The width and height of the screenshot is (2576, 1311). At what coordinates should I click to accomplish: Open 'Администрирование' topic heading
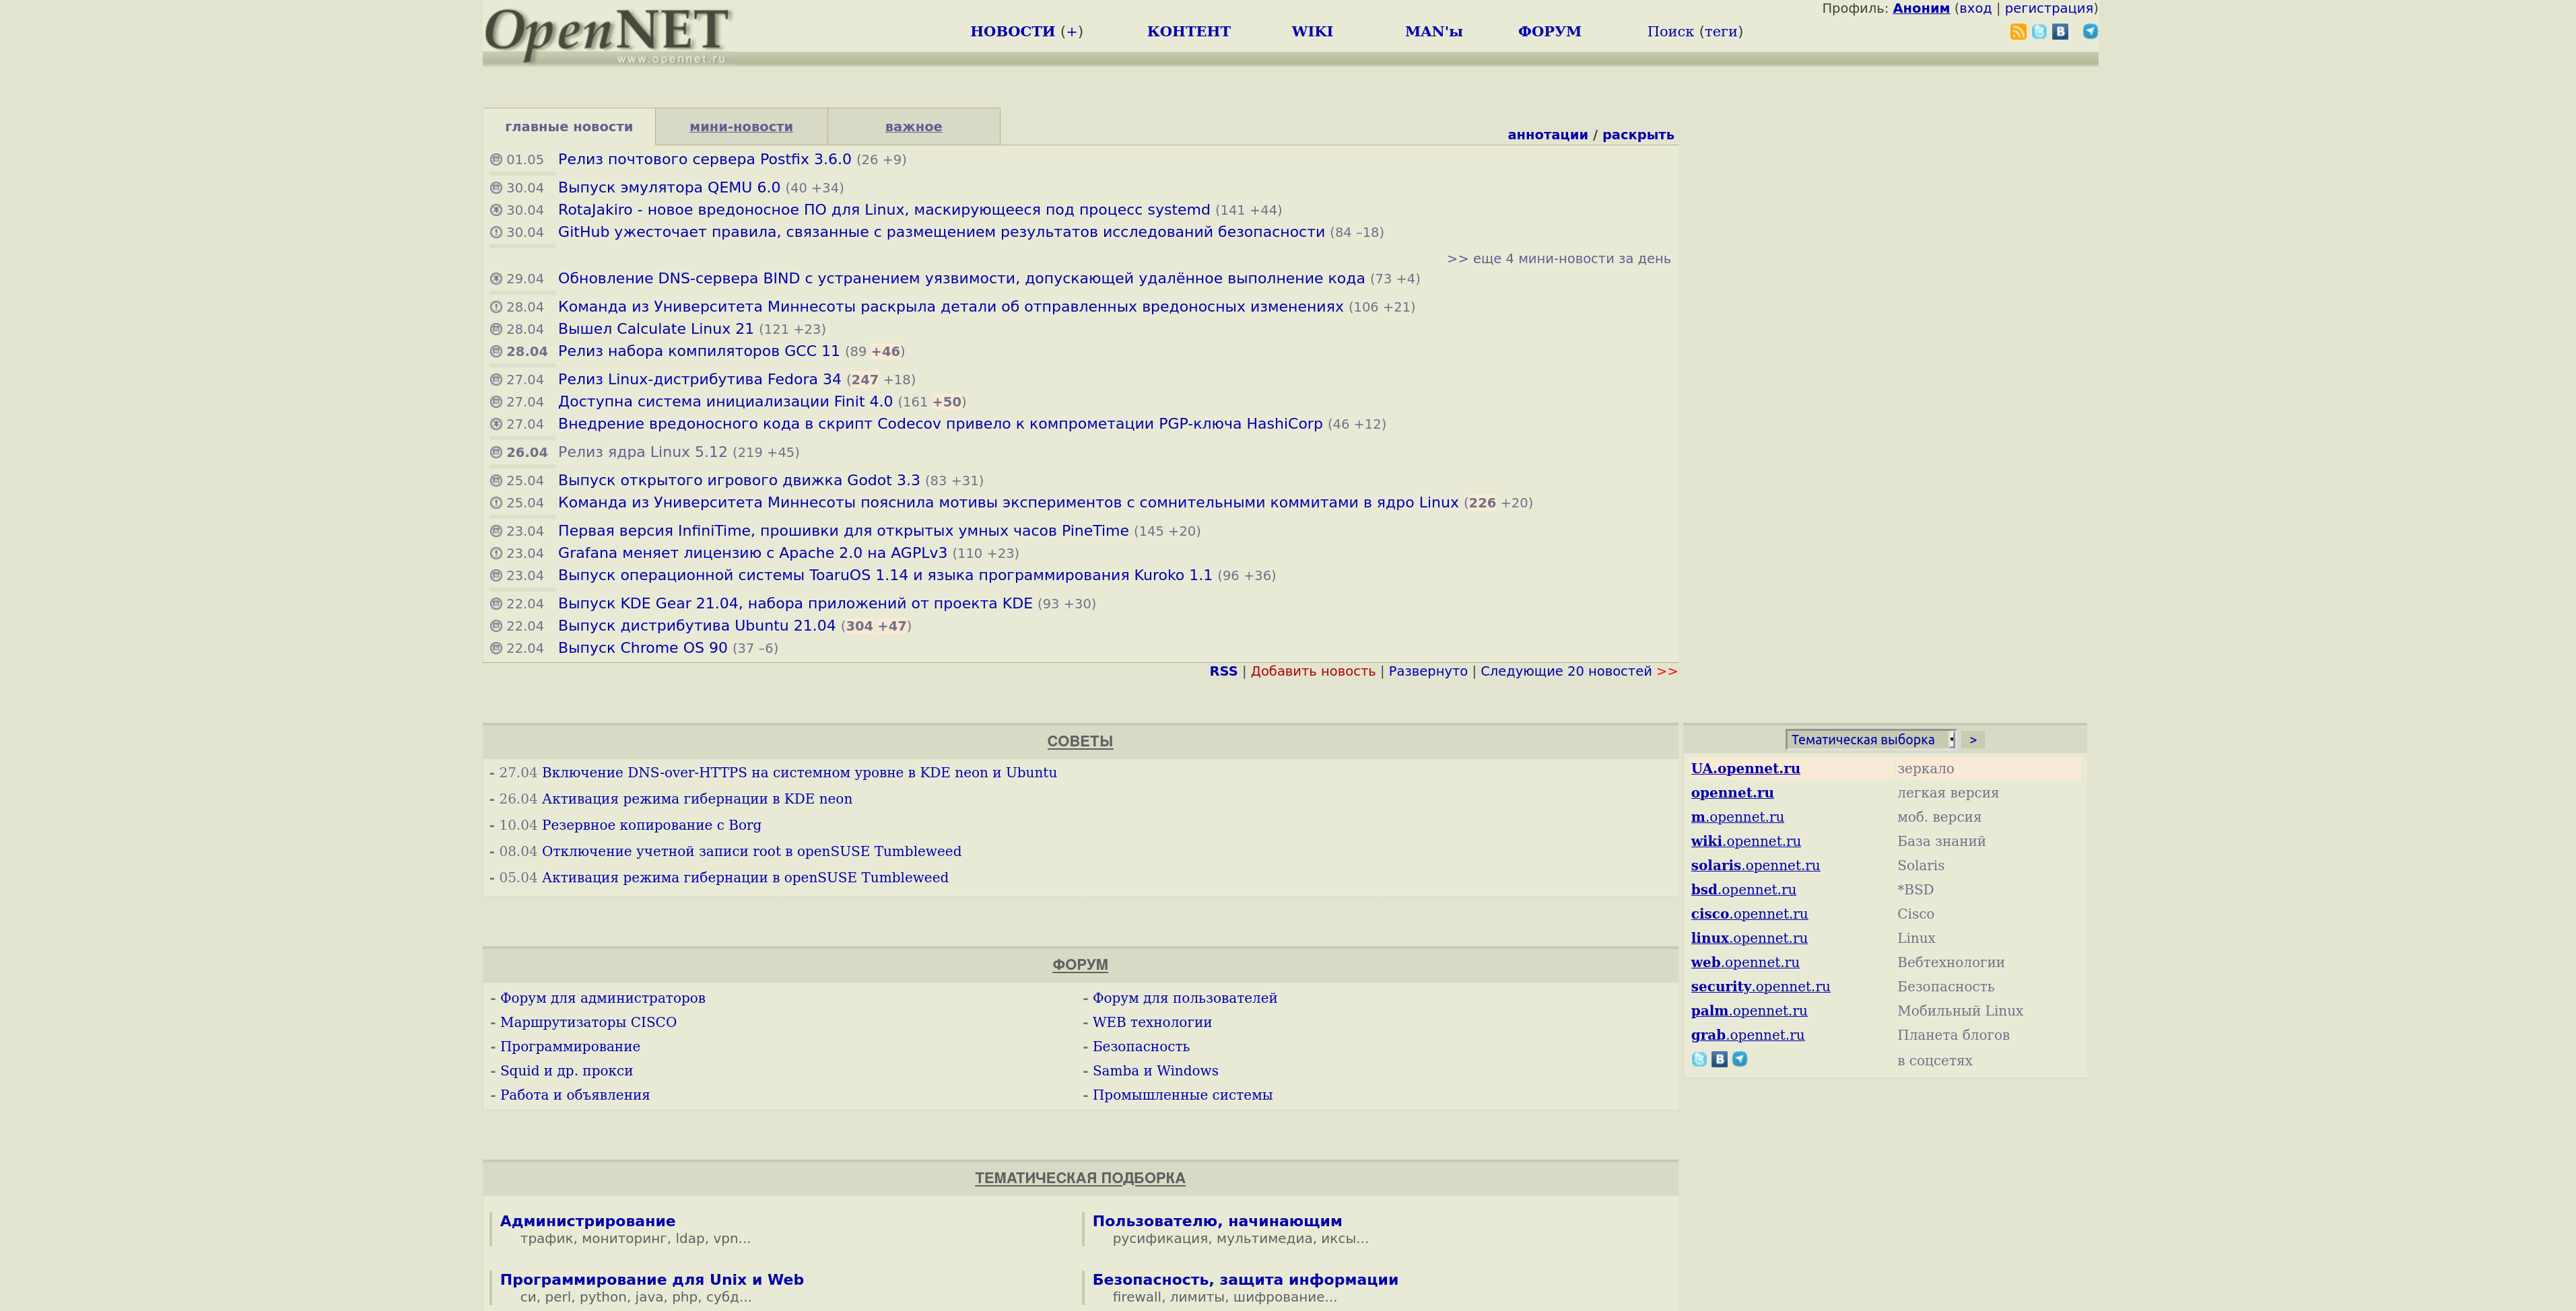point(587,1221)
